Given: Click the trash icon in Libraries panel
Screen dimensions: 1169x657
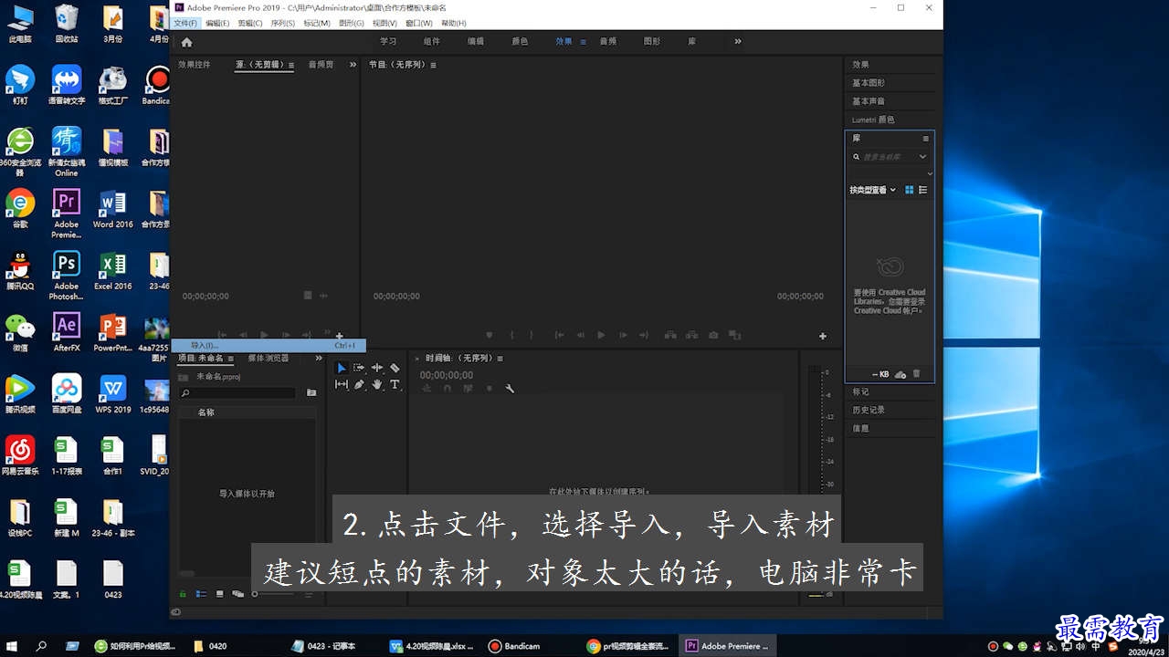Looking at the screenshot, I should 917,374.
